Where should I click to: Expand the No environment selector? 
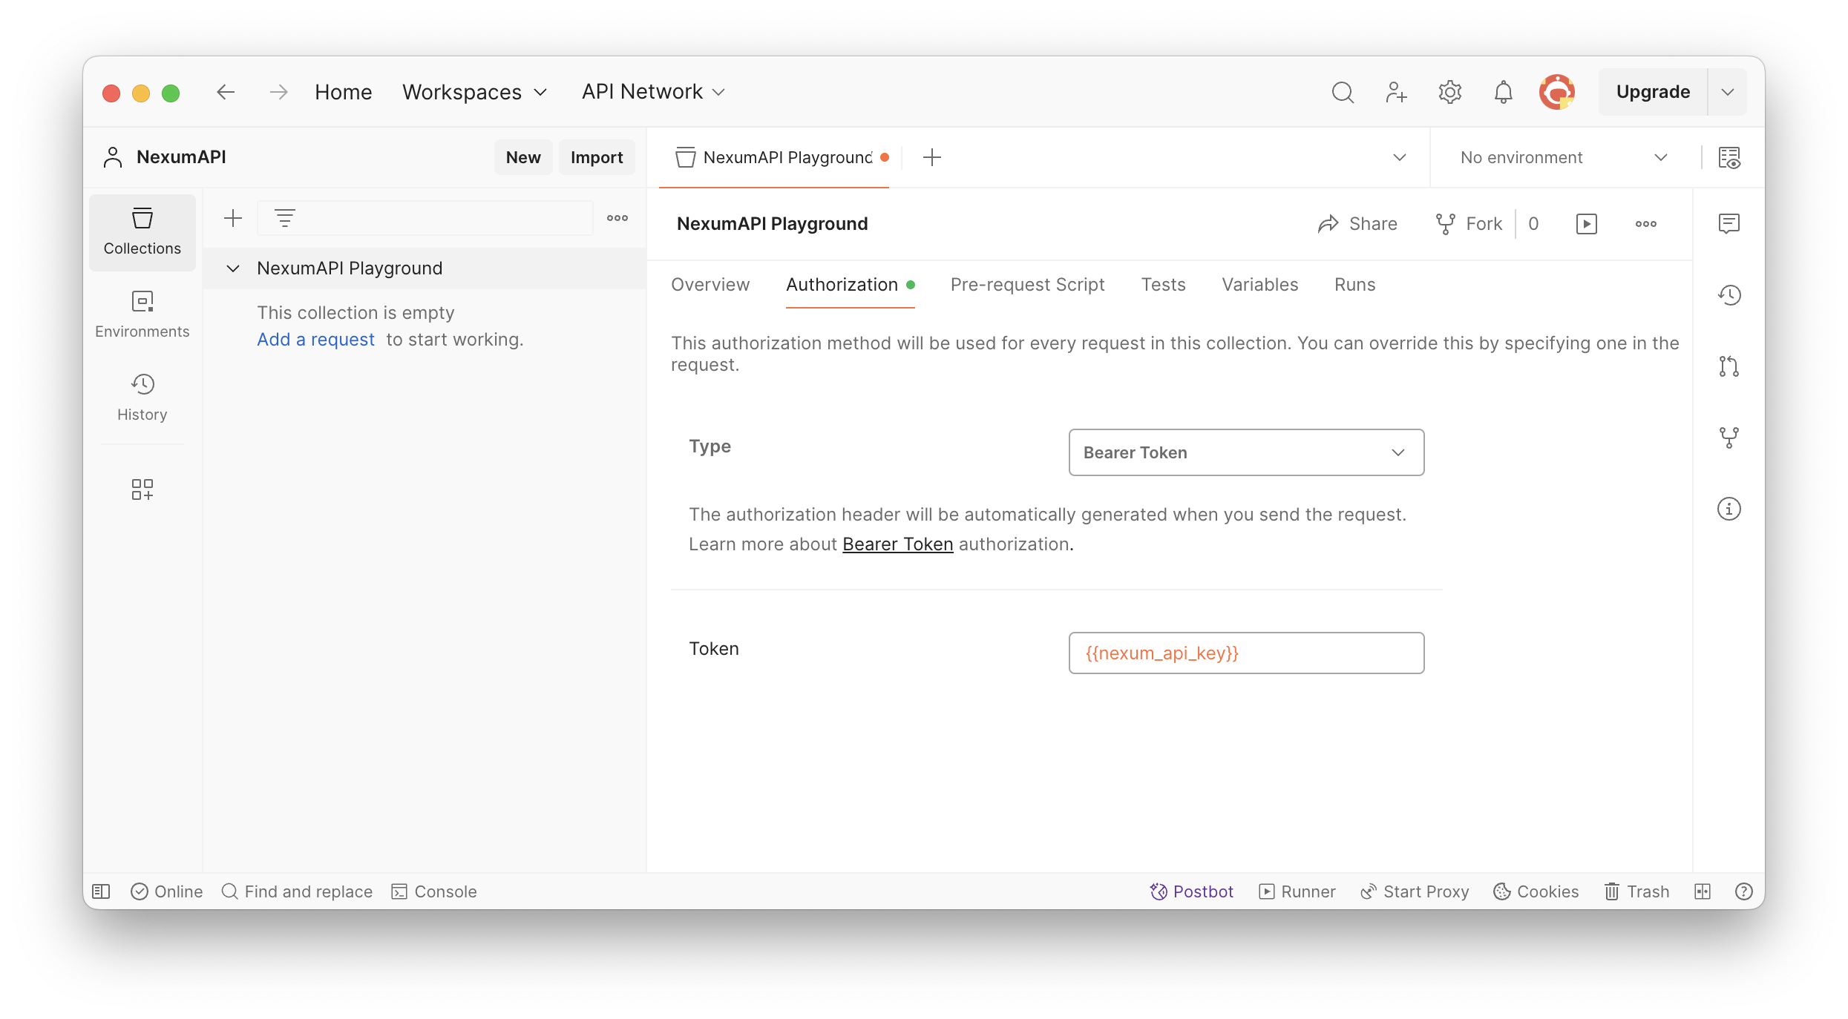(x=1563, y=157)
